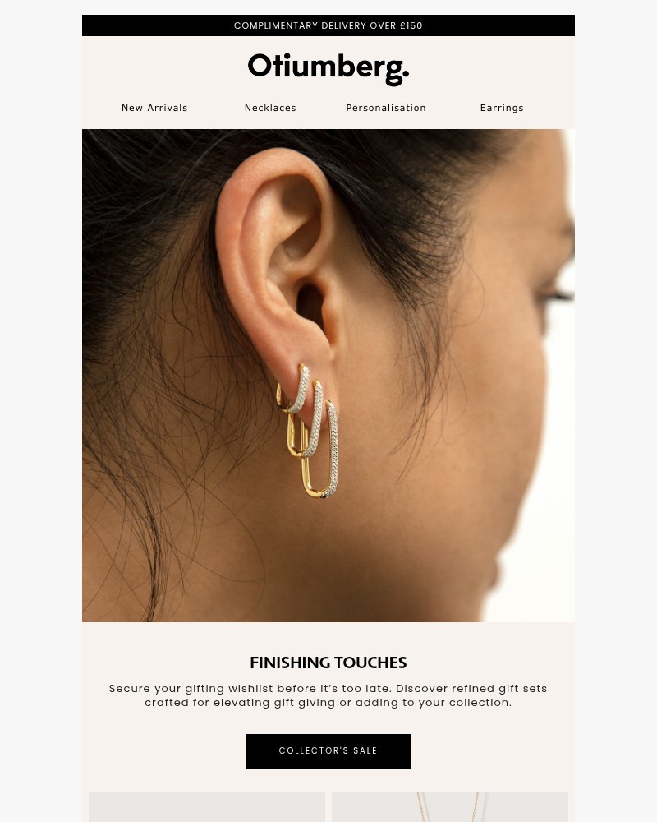
Task: Open the earring hero photo
Action: point(328,376)
